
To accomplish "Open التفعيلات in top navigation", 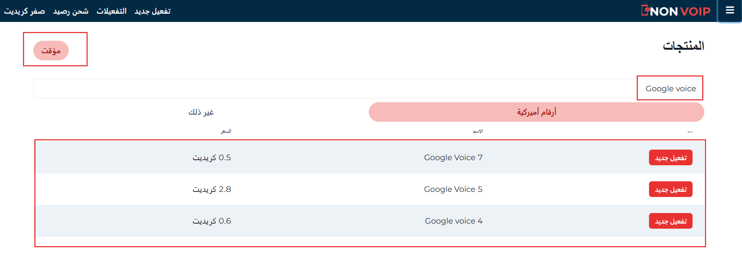I will (111, 11).
